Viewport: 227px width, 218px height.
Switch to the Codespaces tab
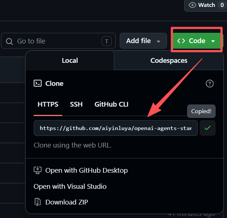click(x=169, y=61)
